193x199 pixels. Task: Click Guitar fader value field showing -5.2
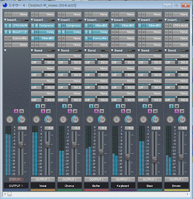click(102, 128)
